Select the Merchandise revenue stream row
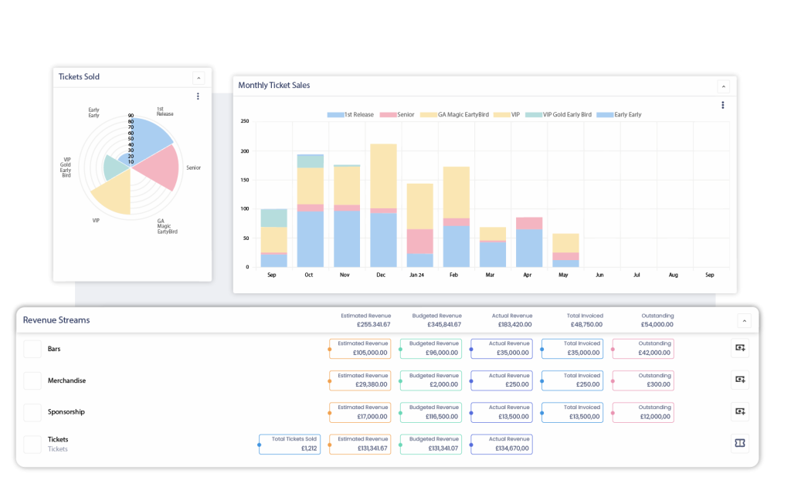Screen dimensions: 791x480 tap(66, 380)
